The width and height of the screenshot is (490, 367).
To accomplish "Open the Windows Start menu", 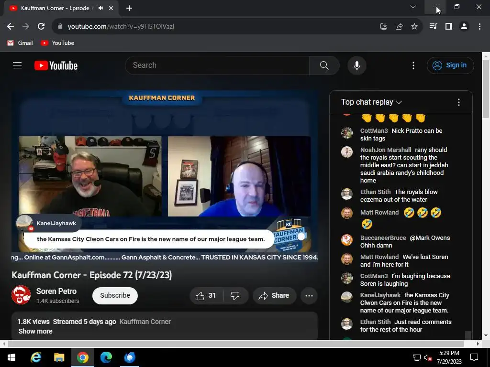I will click(x=11, y=357).
